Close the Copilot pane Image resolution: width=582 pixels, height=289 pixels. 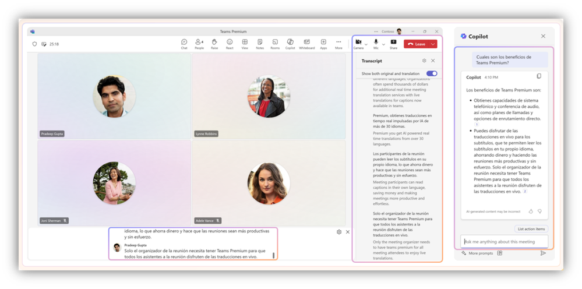tap(543, 36)
